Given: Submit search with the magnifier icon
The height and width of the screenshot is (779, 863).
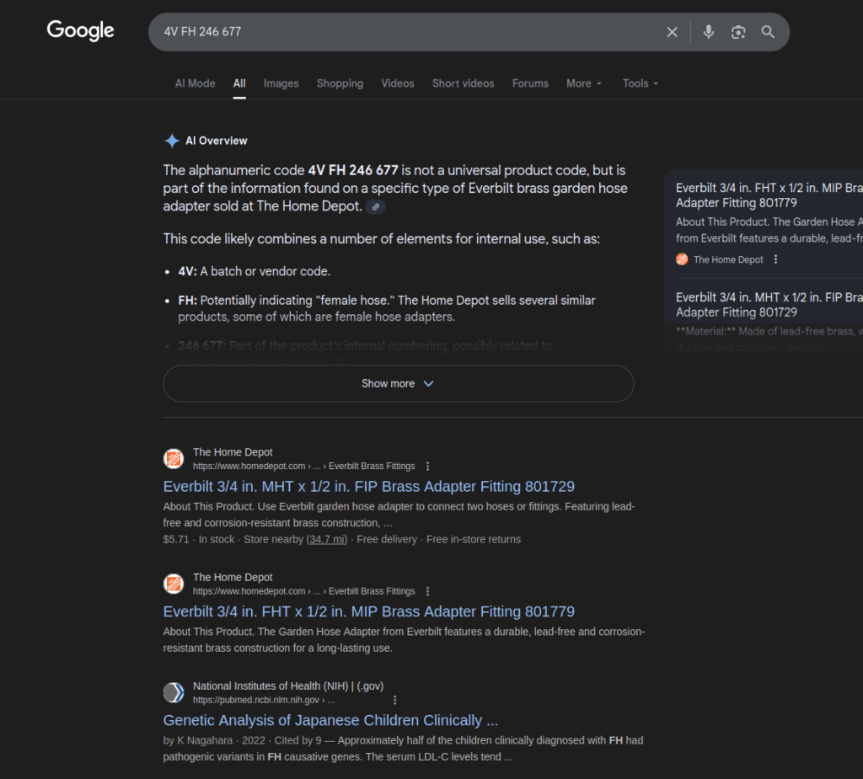Looking at the screenshot, I should coord(768,32).
